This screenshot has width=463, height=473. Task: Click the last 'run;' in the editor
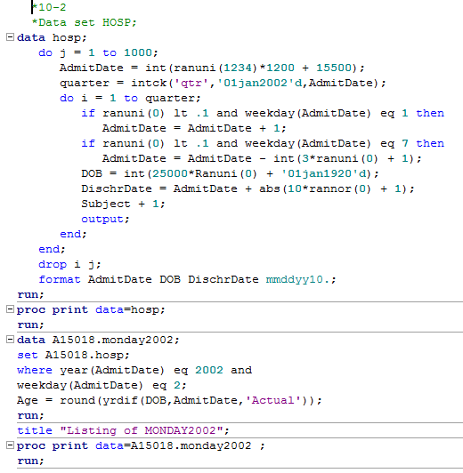[30, 461]
